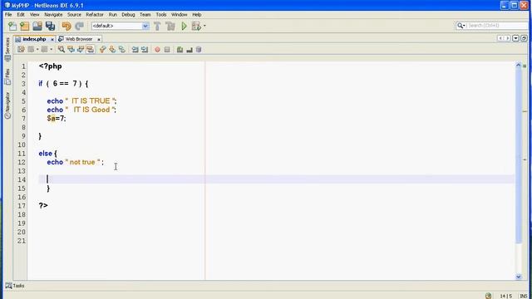Click the Debug Project icon
This screenshot has height=299, width=532.
coord(196,26)
